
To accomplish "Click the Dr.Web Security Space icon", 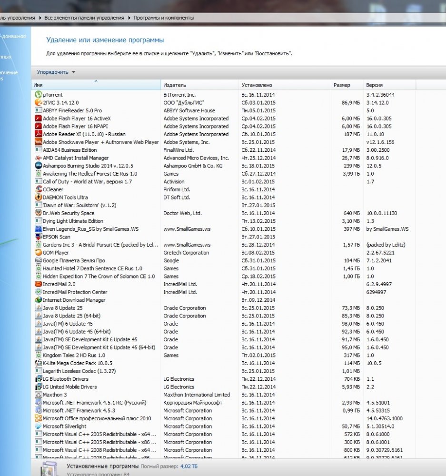I will [x=39, y=213].
